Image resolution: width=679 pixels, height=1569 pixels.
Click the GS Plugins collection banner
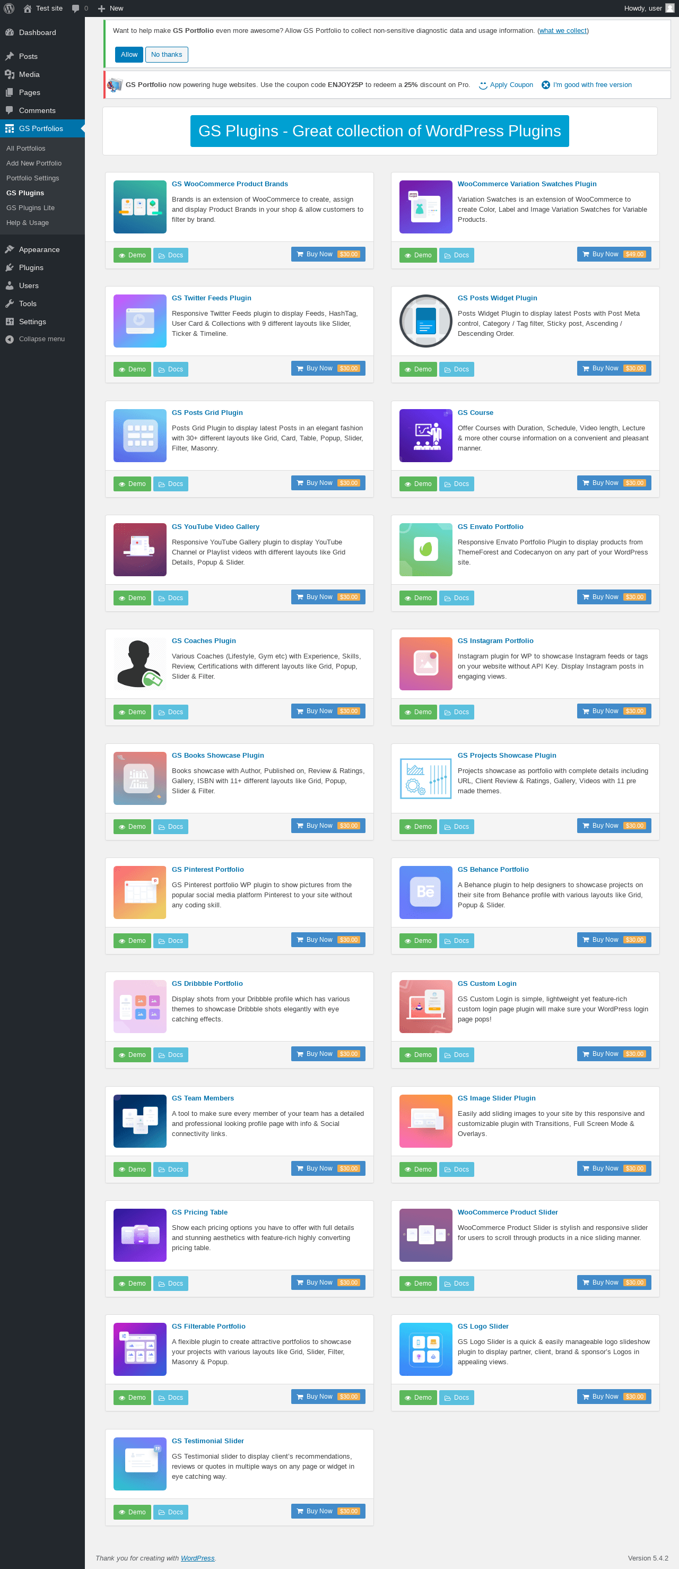click(379, 131)
